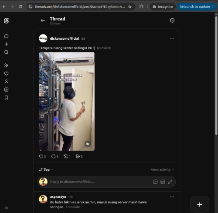This screenshot has width=218, height=213.
Task: Open the sidebar hamburger menu
Action: click(x=7, y=208)
